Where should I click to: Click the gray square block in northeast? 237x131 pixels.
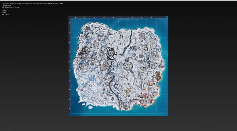[142, 36]
